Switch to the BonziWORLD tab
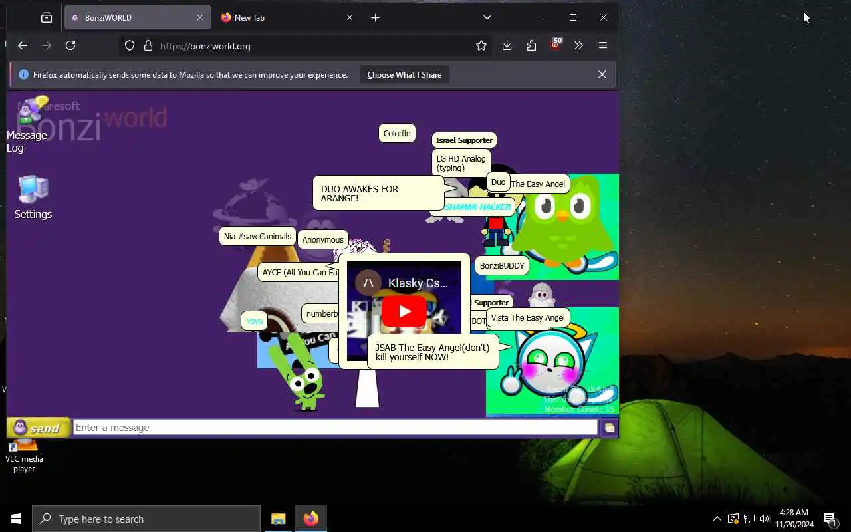 (x=138, y=18)
